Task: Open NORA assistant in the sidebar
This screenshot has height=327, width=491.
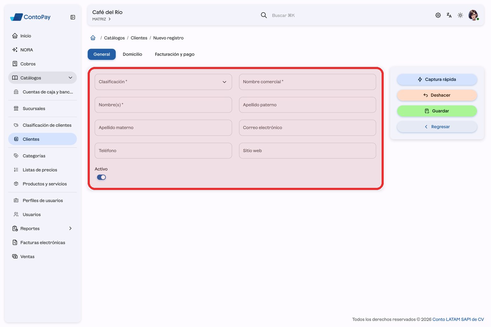Action: [x=42, y=50]
